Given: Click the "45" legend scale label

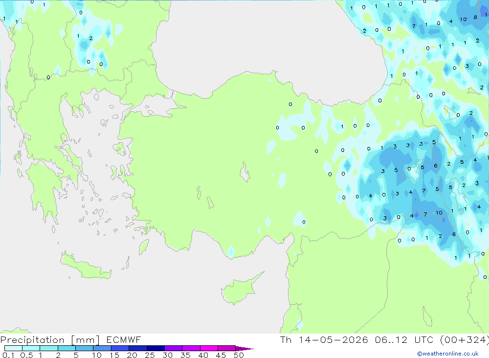Looking at the screenshot, I should click(x=221, y=355).
